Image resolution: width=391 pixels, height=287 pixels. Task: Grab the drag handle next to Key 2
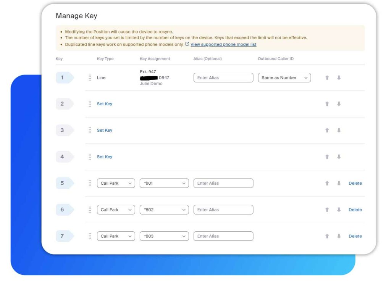90,103
